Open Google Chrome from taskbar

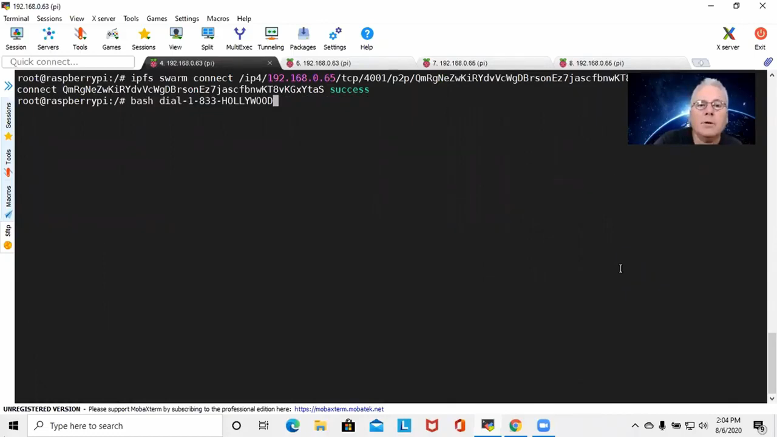tap(515, 425)
